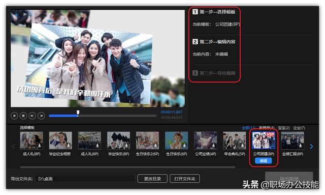Image resolution: width=325 pixels, height=195 pixels.
Task: Jump to a later point on the grey playback track
Action: tap(117, 116)
